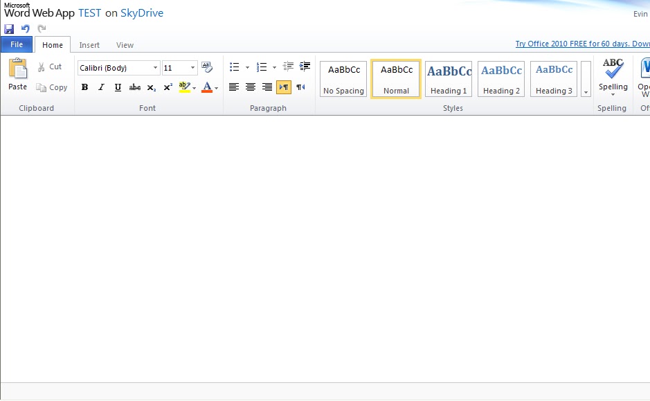The image size is (650, 401).
Task: Apply red font color
Action: point(207,87)
